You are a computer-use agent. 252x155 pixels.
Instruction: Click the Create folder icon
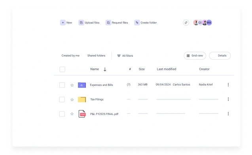[x=137, y=22]
